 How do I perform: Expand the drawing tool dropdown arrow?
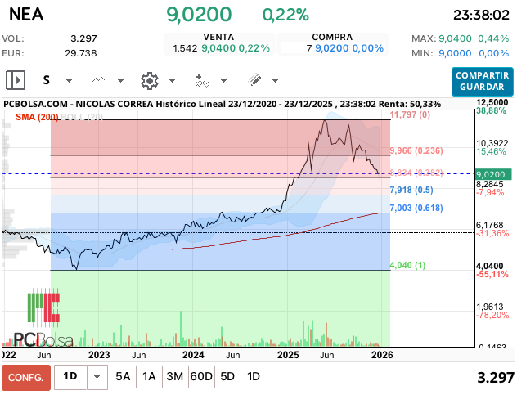276,81
